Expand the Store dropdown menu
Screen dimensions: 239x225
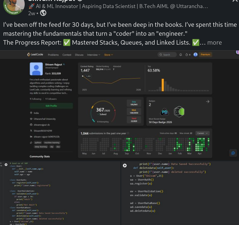108,55
